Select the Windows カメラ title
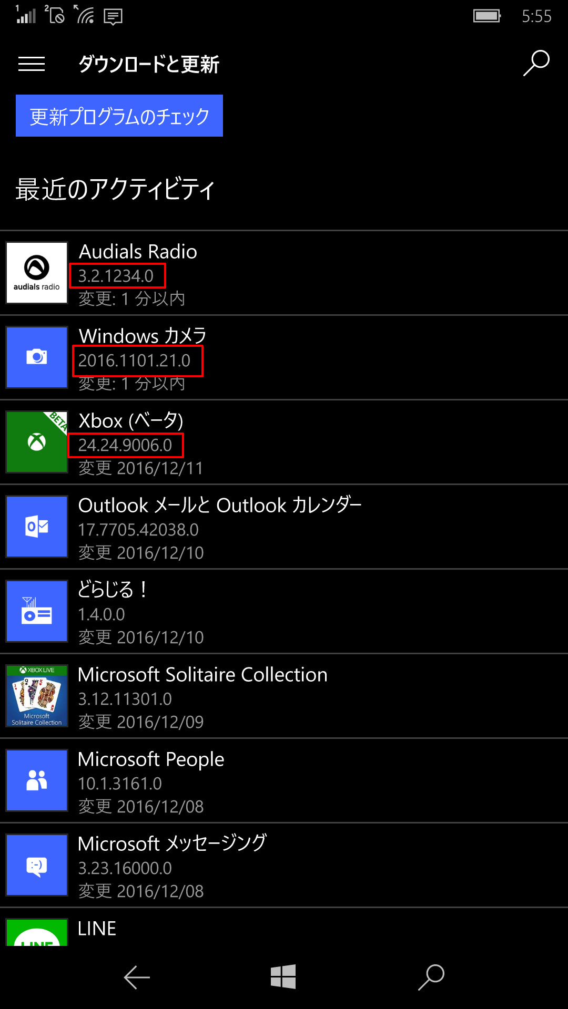Viewport: 568px width, 1009px height. point(143,336)
